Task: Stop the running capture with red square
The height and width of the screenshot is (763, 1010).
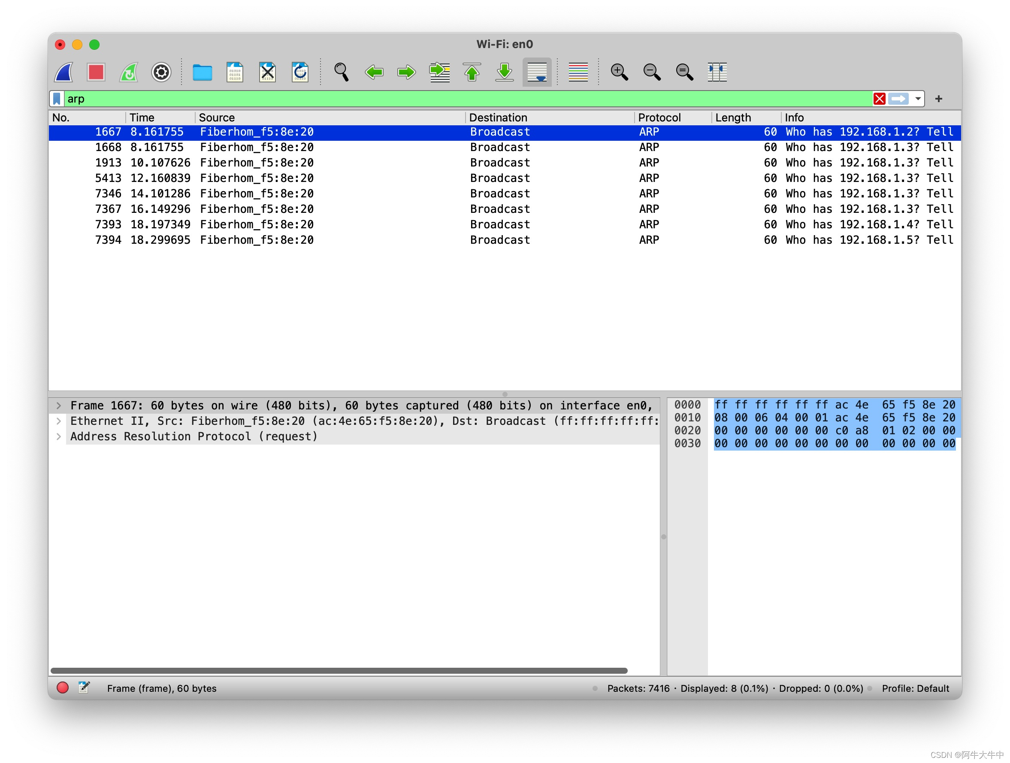Action: tap(96, 72)
